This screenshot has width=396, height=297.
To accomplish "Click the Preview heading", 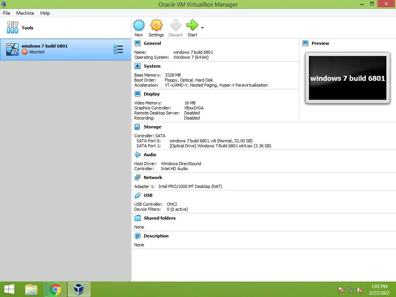I will coord(320,43).
